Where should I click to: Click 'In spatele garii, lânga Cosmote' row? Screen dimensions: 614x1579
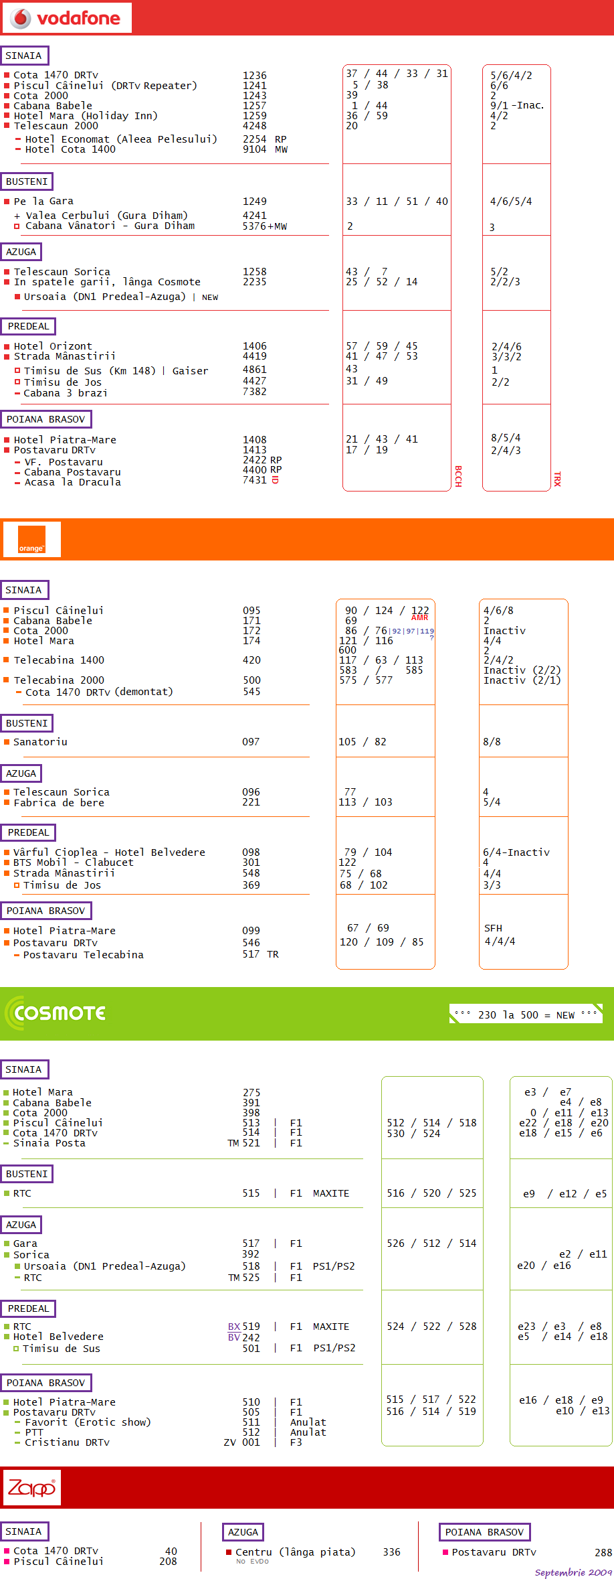click(107, 282)
